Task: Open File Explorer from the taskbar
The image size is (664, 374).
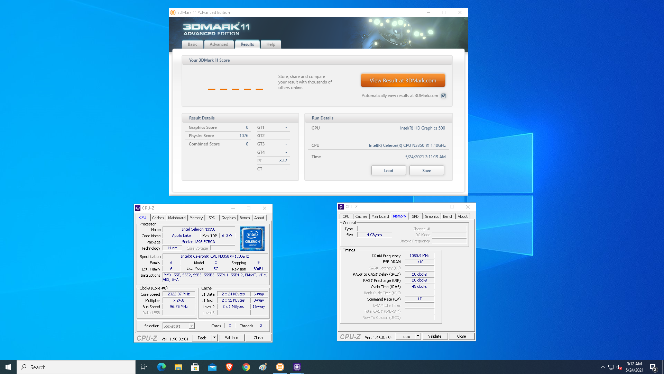Action: [x=178, y=367]
